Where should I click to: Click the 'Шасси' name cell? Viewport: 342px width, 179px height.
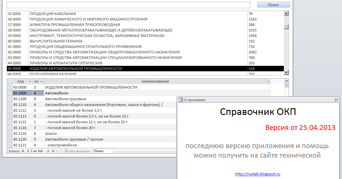(110, 133)
